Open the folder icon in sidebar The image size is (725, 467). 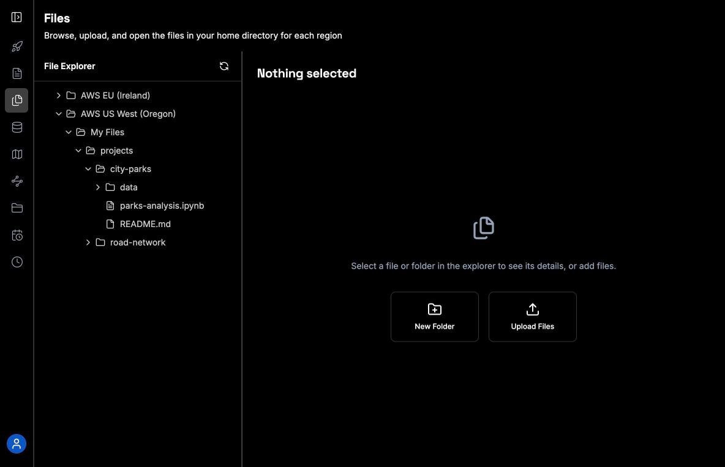click(x=17, y=208)
